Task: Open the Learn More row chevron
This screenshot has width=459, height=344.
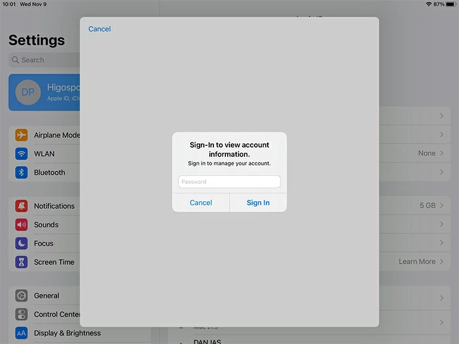Action: point(442,262)
